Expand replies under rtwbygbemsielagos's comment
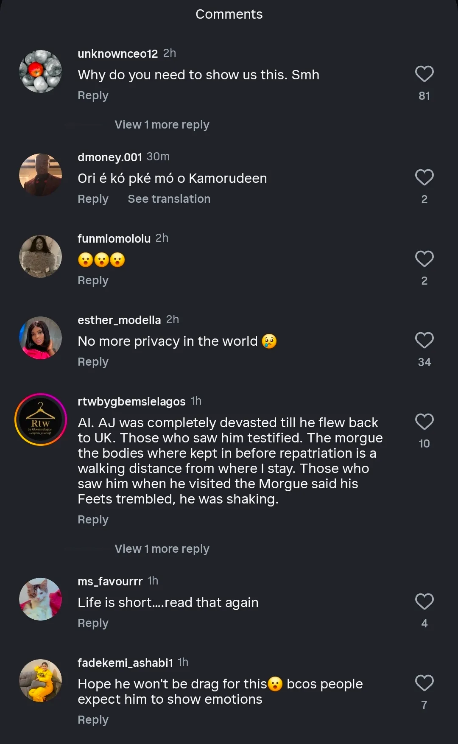Image resolution: width=458 pixels, height=744 pixels. click(x=162, y=549)
